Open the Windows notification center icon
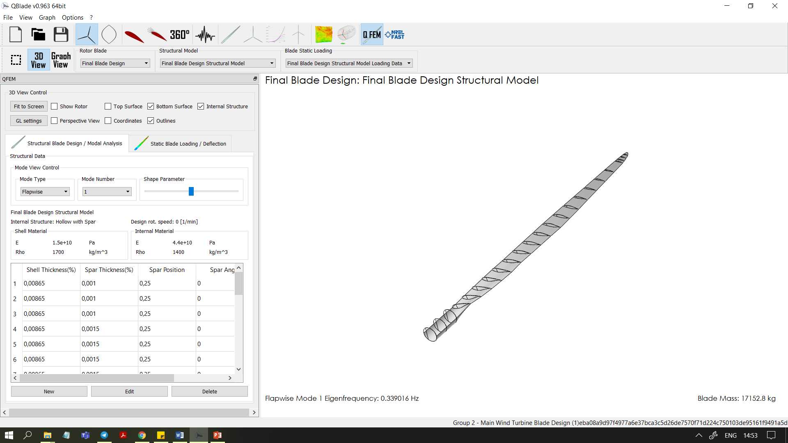The width and height of the screenshot is (788, 443). (771, 435)
